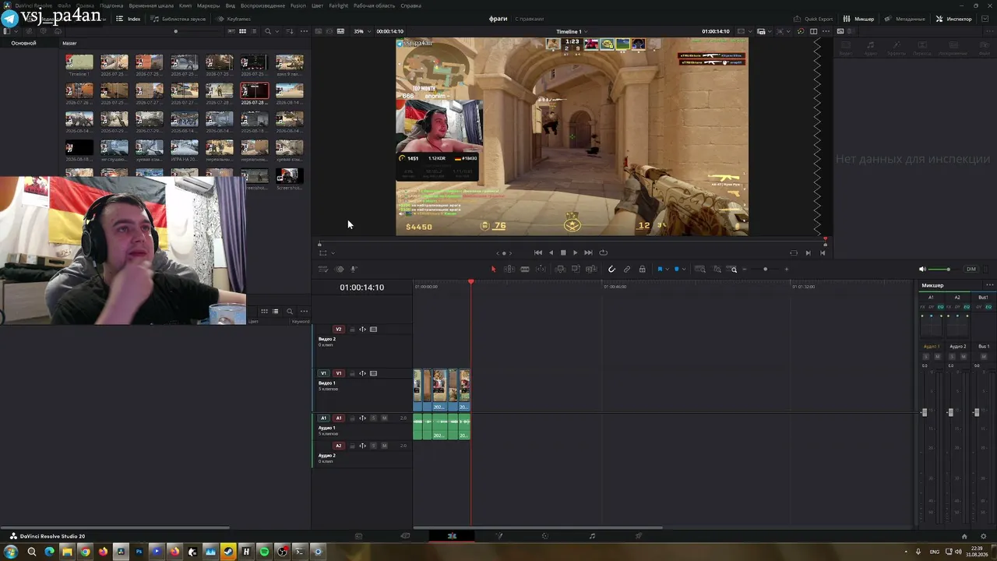
Task: Open the viewer zoom percentage dropdown
Action: (361, 31)
